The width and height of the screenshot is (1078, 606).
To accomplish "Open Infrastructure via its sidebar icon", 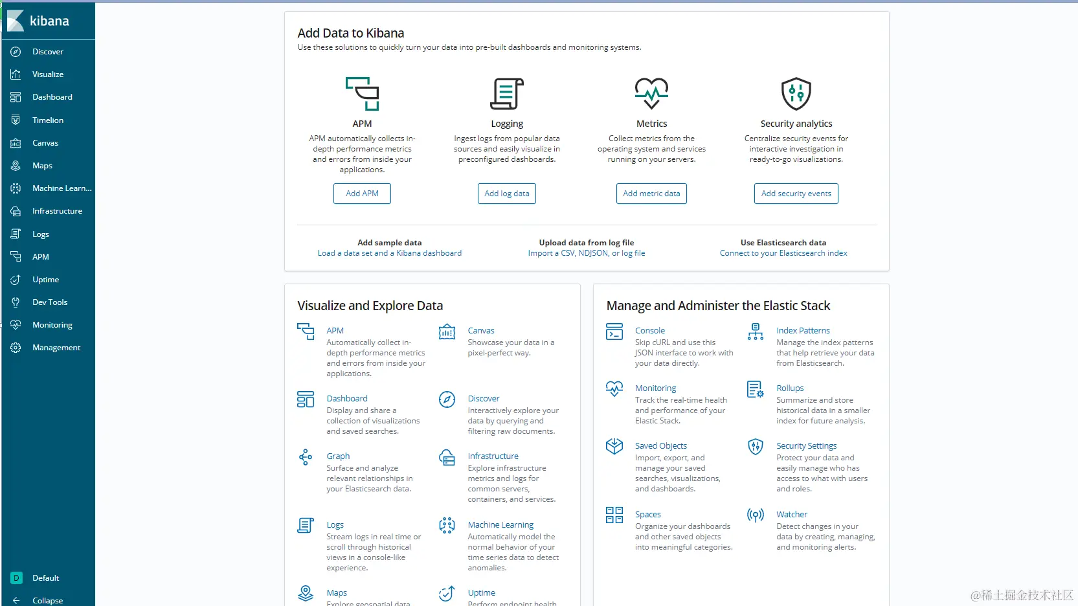I will (x=16, y=211).
